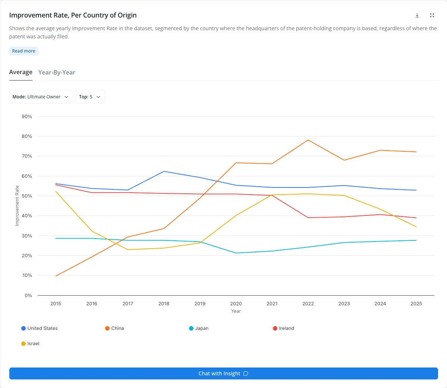Image resolution: width=447 pixels, height=388 pixels.
Task: Click the 2020 x-axis label
Action: 236,304
